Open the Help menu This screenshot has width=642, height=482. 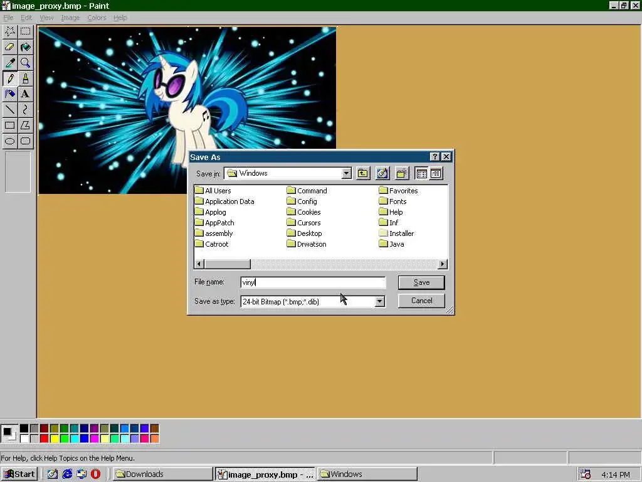click(120, 18)
